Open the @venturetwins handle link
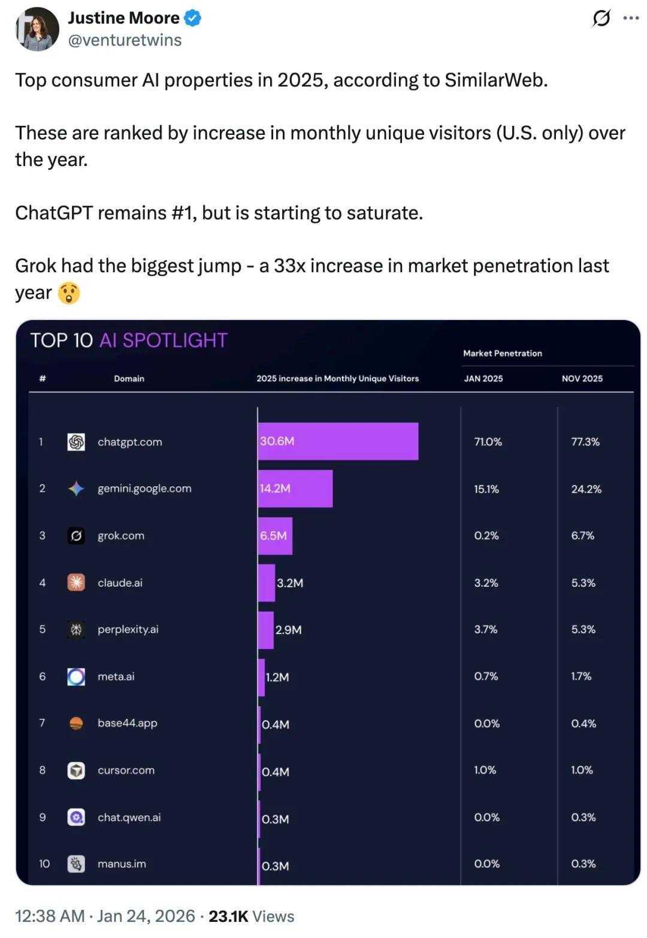The height and width of the screenshot is (938, 647). (x=125, y=40)
